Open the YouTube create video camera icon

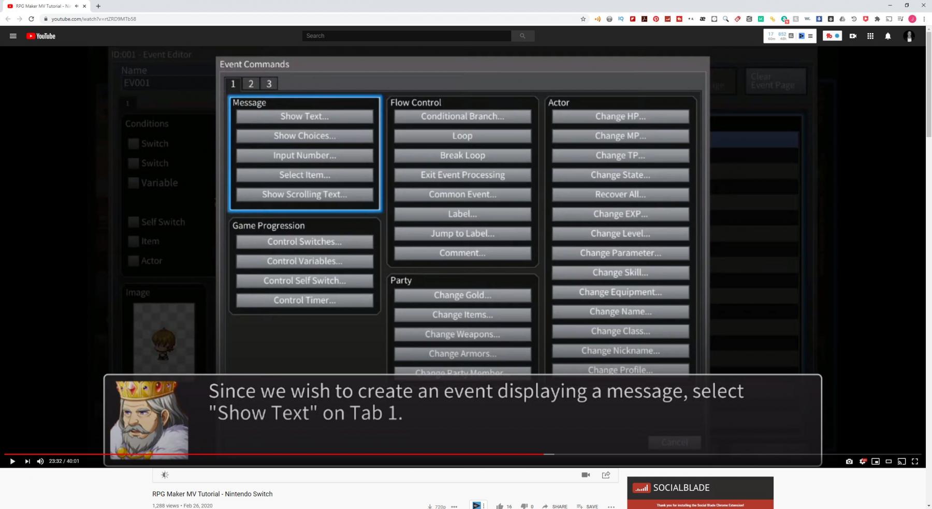[853, 36]
